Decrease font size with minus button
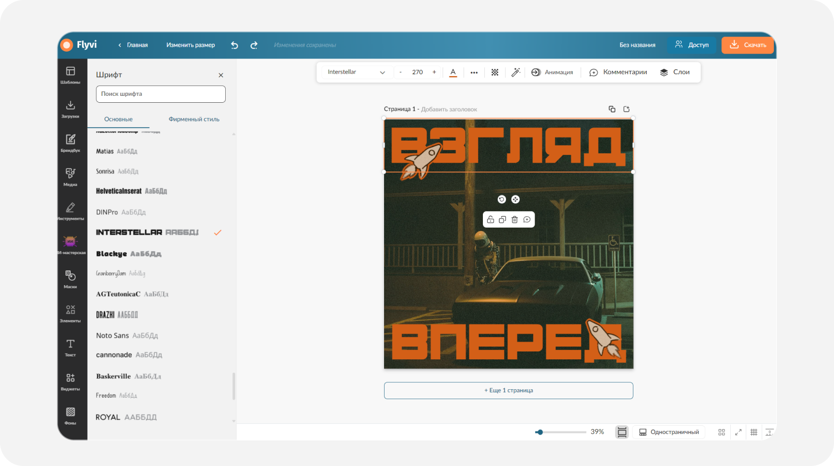The height and width of the screenshot is (466, 834). pyautogui.click(x=401, y=72)
